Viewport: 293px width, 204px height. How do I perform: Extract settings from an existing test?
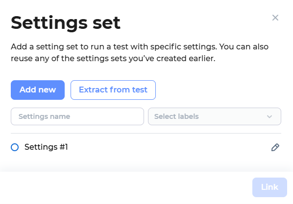[x=113, y=90]
